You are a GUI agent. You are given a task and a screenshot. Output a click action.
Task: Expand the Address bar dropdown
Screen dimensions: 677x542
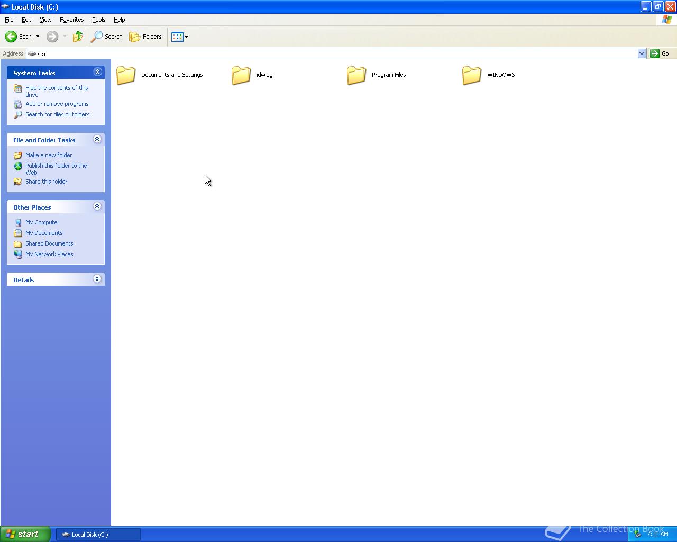642,53
